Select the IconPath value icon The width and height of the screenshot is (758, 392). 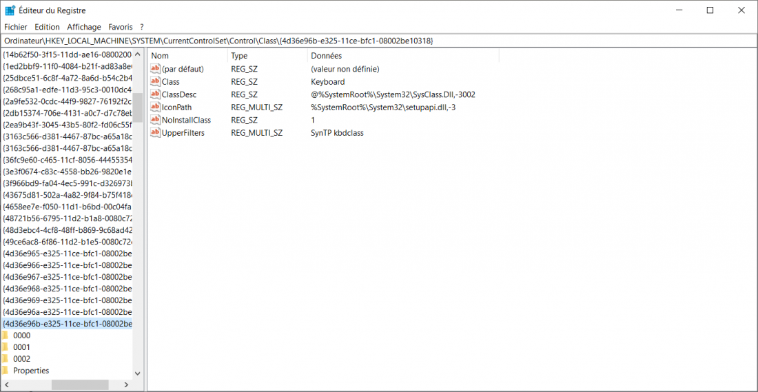click(155, 107)
